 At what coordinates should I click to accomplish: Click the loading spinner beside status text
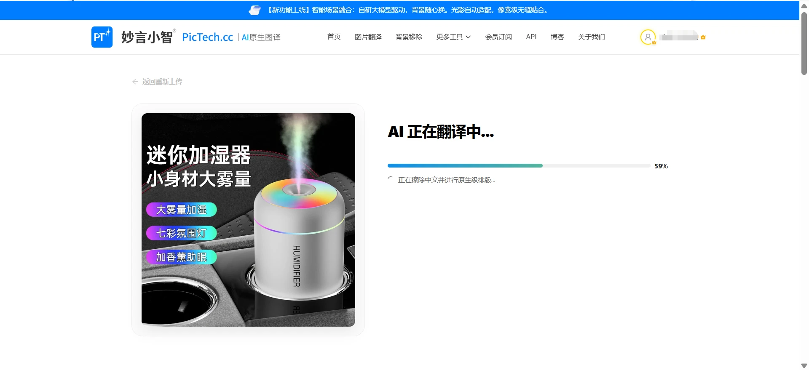390,179
